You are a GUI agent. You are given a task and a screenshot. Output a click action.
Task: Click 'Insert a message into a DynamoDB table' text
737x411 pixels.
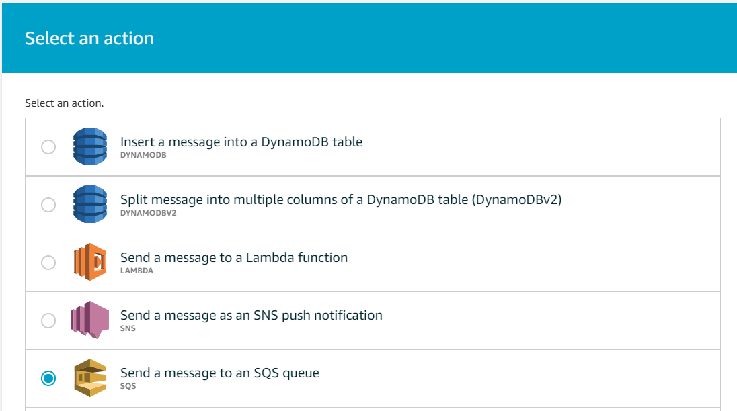pyautogui.click(x=241, y=142)
